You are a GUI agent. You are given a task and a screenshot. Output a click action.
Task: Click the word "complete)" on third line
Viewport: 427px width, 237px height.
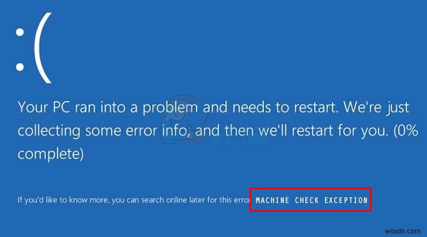click(51, 154)
